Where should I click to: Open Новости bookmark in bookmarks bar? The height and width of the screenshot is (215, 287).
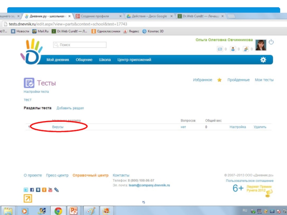pyautogui.click(x=20, y=31)
